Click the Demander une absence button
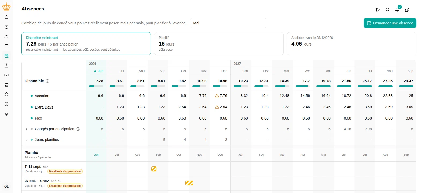Image resolution: width=429 pixels, height=193 pixels. point(390,23)
